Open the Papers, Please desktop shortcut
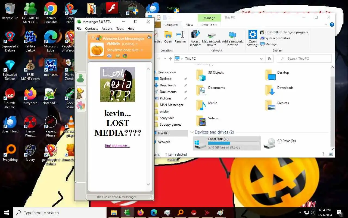The width and height of the screenshot is (348, 218). pos(51,126)
